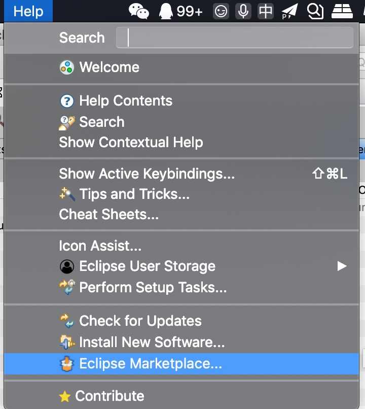Open Cheat Sheets from the menu
This screenshot has width=365, height=409.
[x=108, y=215]
